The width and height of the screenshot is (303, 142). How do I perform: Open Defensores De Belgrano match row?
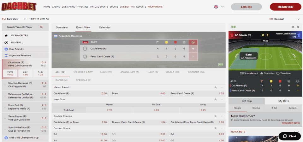pyautogui.click(x=25, y=96)
